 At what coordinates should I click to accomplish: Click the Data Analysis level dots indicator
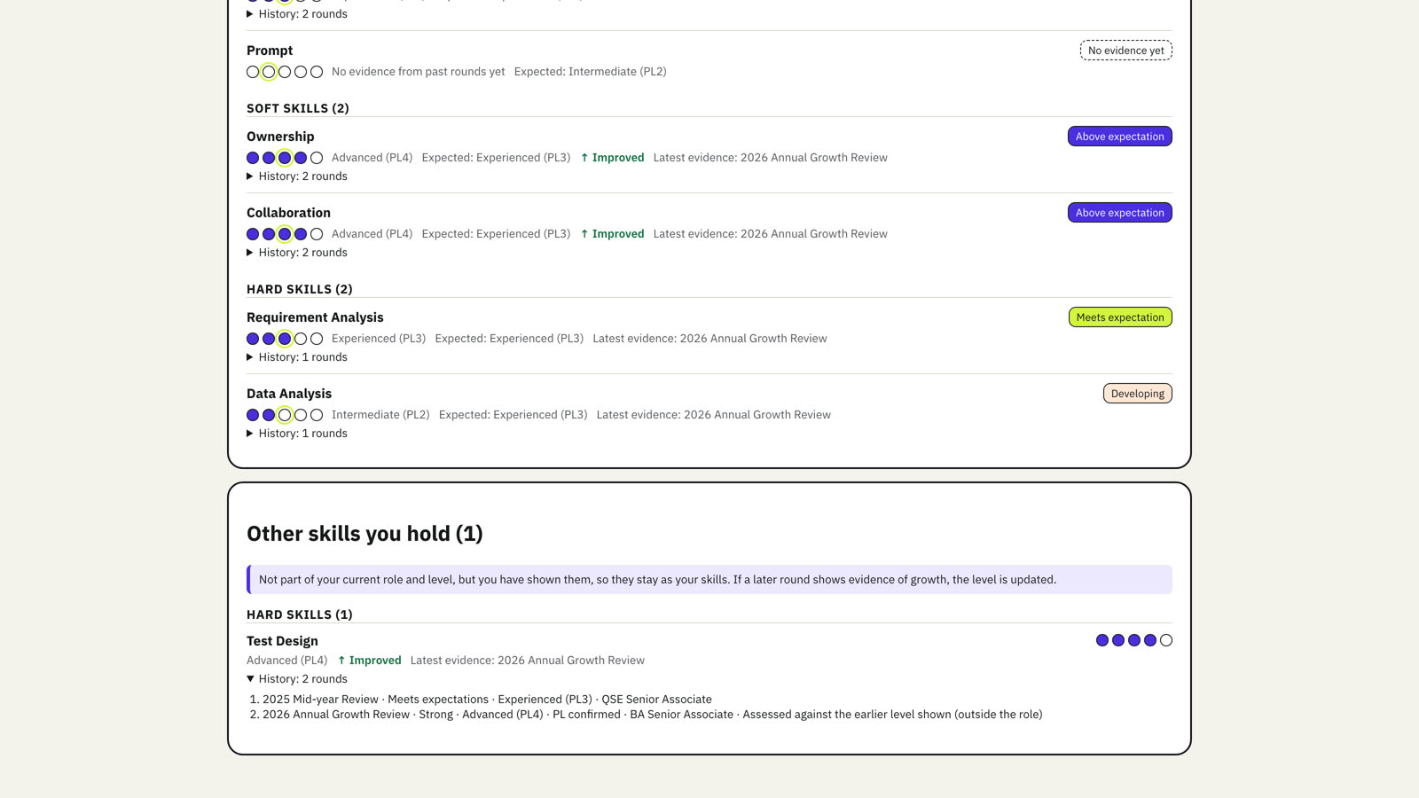pyautogui.click(x=285, y=415)
